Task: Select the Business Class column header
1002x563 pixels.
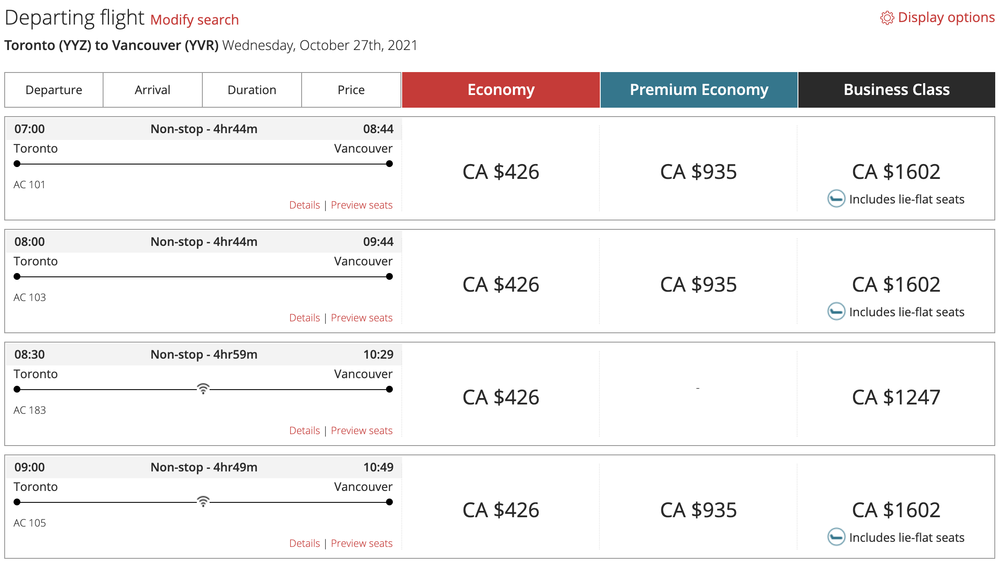Action: click(x=896, y=90)
